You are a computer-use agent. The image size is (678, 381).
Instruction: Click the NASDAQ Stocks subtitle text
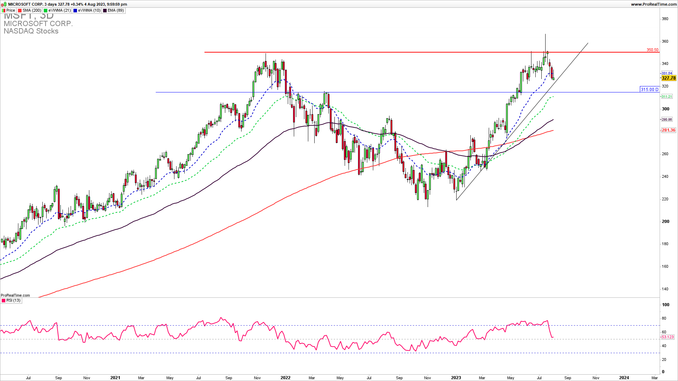tap(31, 31)
